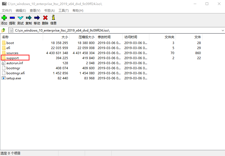Image resolution: width=225 pixels, height=156 pixels.
Task: Open the 书签(A) menu
Action: pyautogui.click(x=49, y=10)
